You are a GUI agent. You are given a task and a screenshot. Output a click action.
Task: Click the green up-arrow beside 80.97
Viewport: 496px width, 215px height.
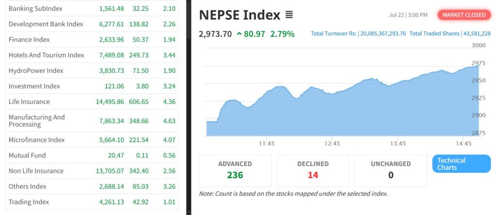239,34
